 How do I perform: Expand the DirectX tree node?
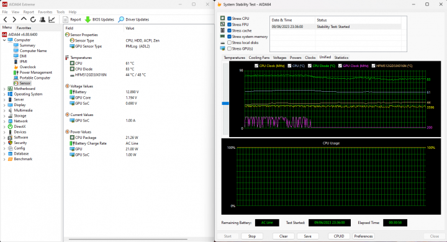coord(4,127)
